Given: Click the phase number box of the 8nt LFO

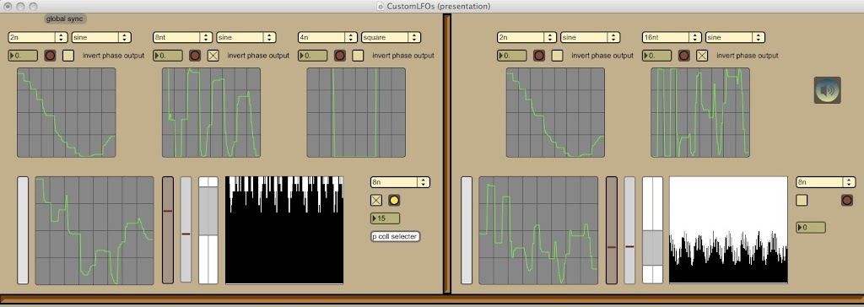Looking at the screenshot, I should click(168, 56).
